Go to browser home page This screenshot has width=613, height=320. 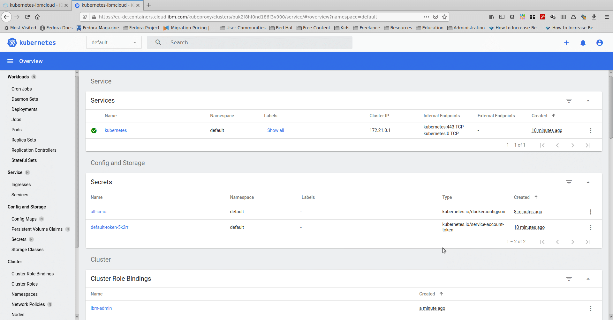tap(37, 17)
